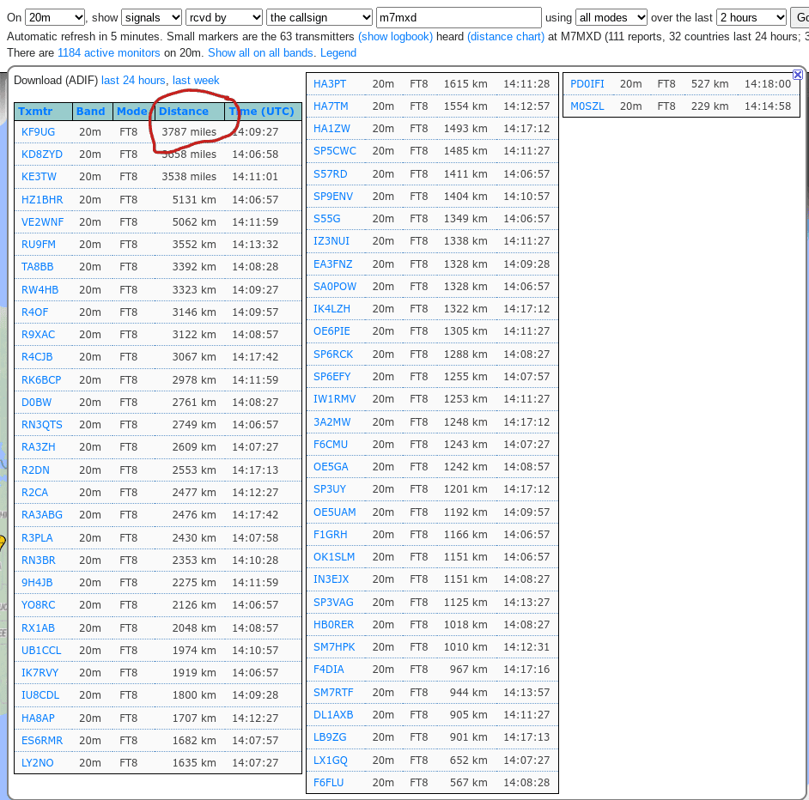The height and width of the screenshot is (800, 809).
Task: Select the '3787 miles' distance cell
Action: coord(189,132)
